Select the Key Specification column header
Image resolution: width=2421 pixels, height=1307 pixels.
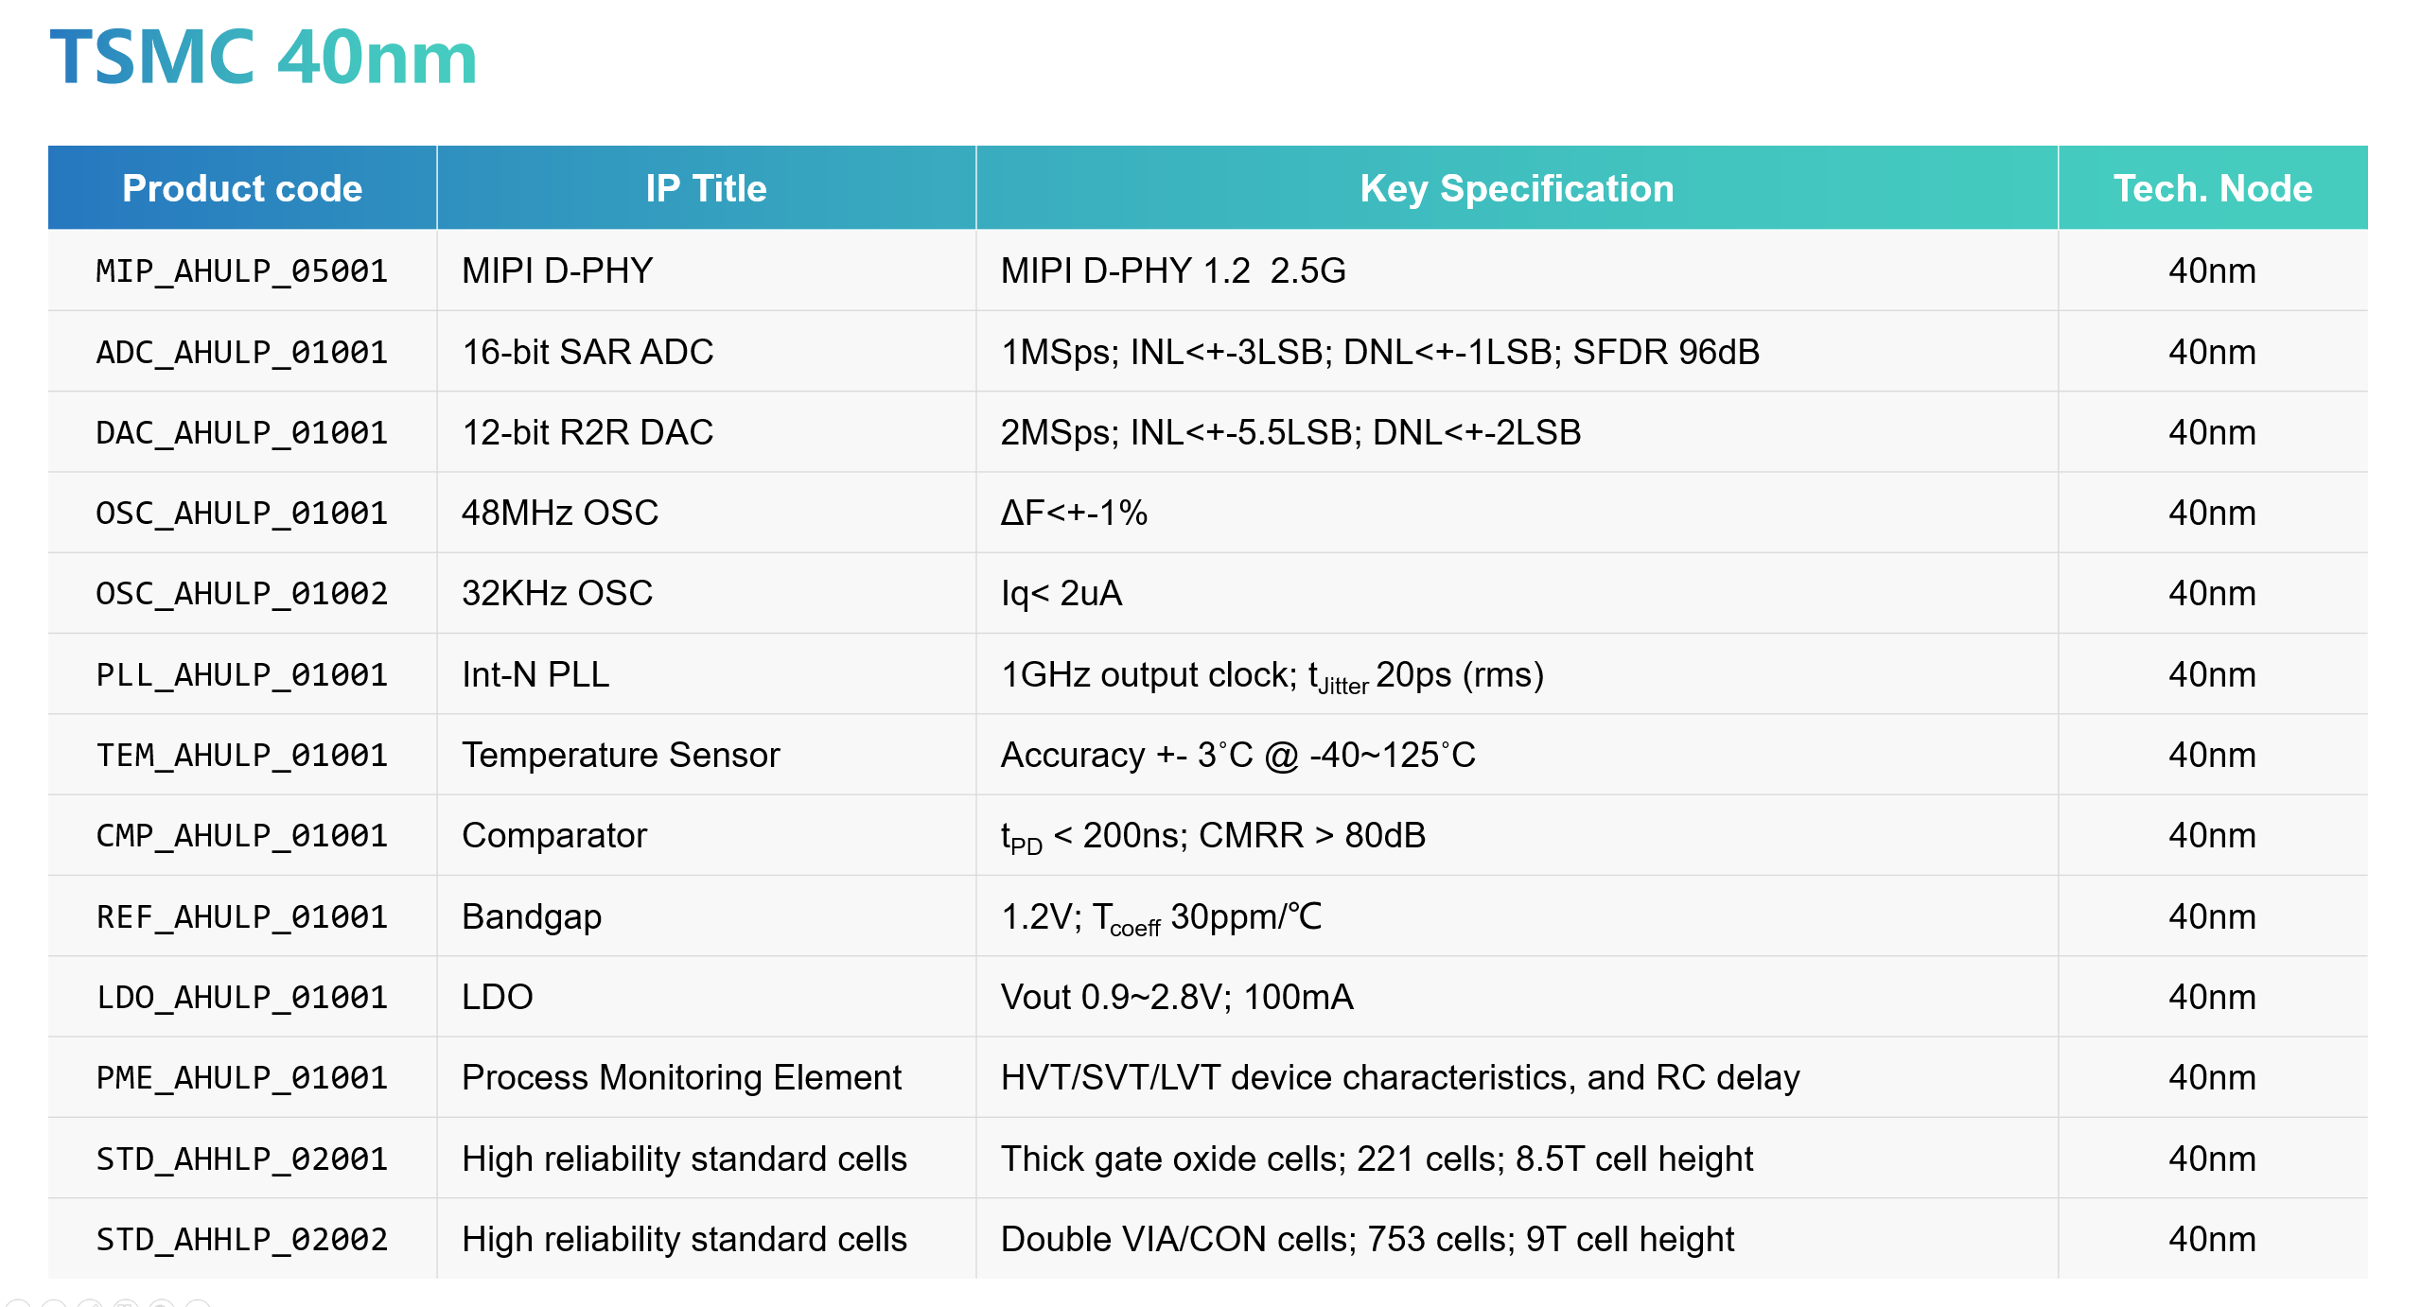pos(1517,188)
